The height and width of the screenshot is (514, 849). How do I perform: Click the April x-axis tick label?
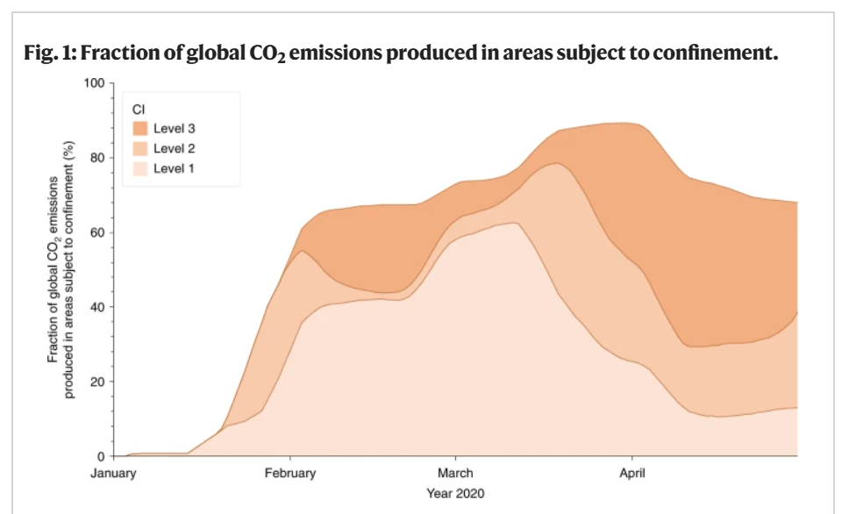pyautogui.click(x=632, y=474)
